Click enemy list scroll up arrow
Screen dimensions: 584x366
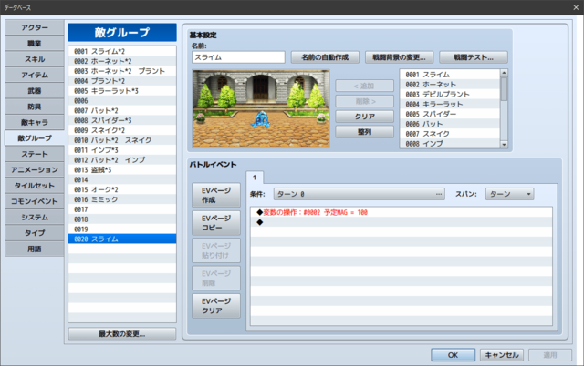pyautogui.click(x=504, y=73)
